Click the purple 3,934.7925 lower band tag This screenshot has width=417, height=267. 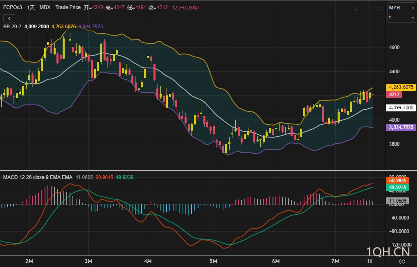click(401, 127)
